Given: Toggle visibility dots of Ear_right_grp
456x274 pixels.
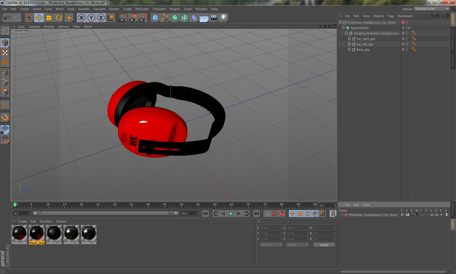Looking at the screenshot, I should [x=407, y=39].
